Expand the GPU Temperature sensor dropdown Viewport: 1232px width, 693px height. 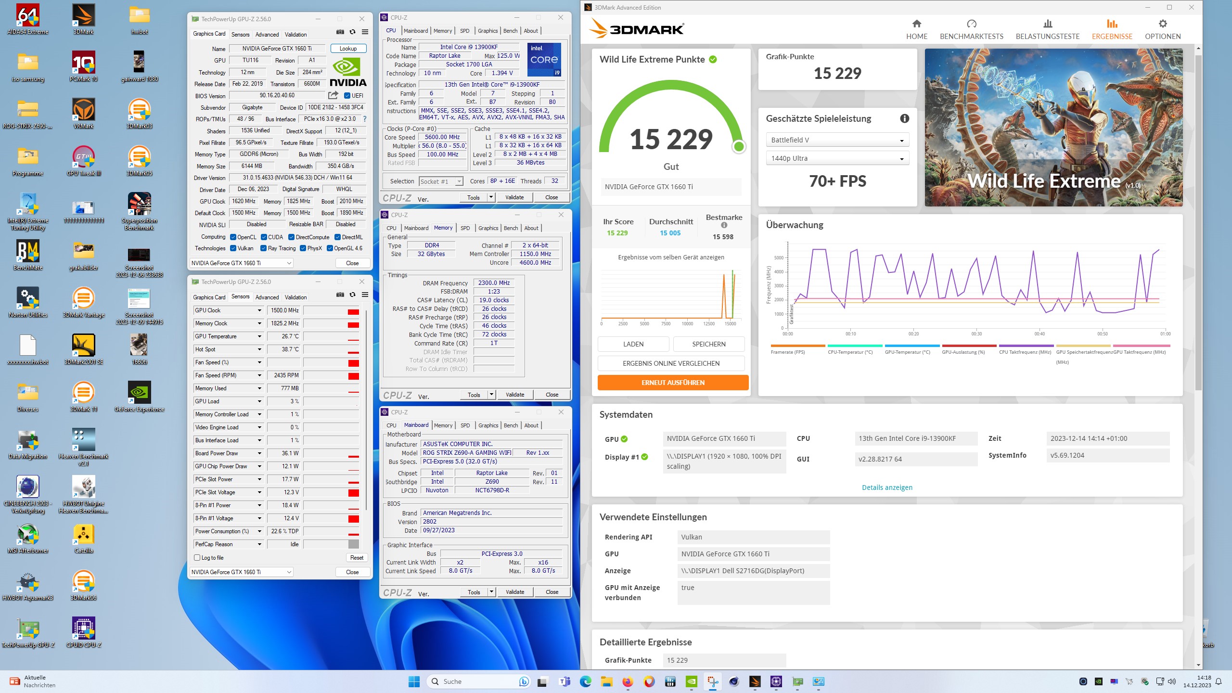click(259, 336)
